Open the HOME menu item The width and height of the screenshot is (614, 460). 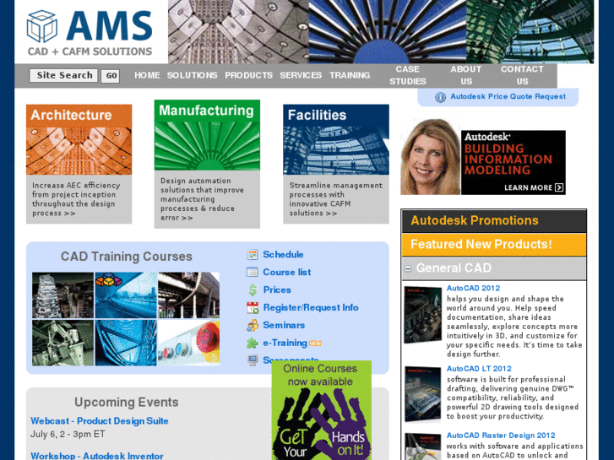click(147, 75)
